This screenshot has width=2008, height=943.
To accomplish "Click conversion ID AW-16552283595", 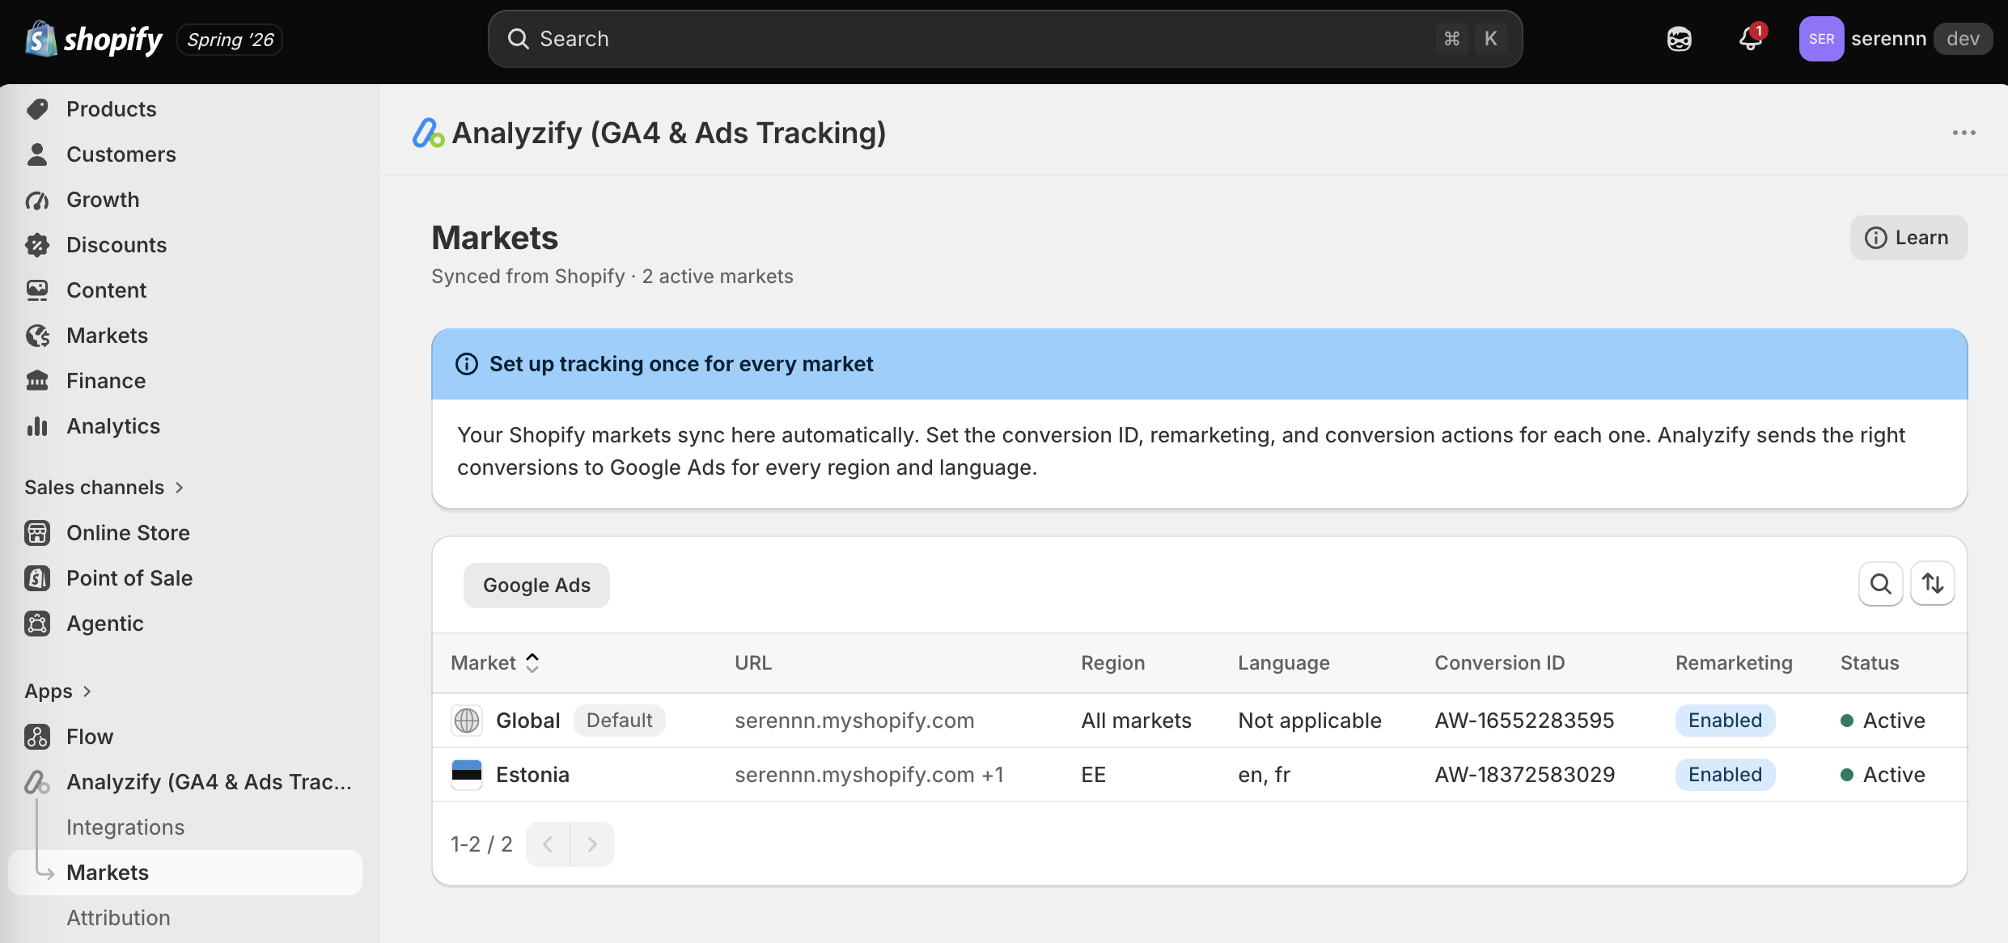I will tap(1524, 721).
